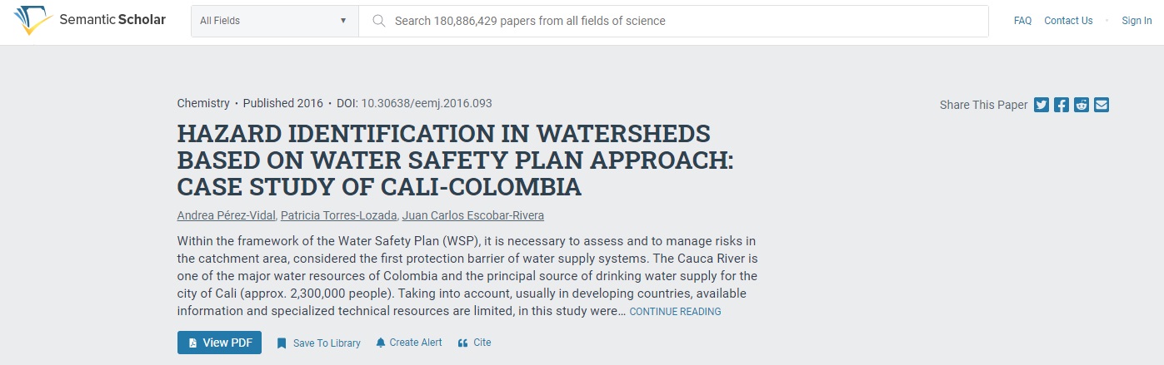Expand abstract with Continue Reading
This screenshot has height=365, width=1164.
click(x=675, y=312)
